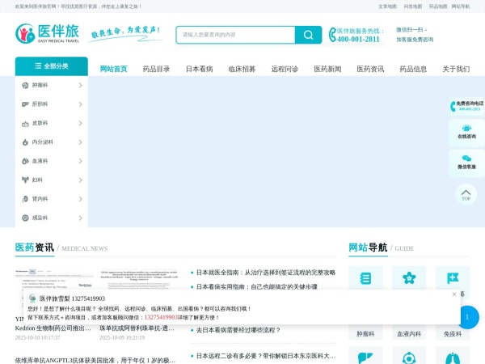Click inside the search input box
Screen dimensions: 485x364
pos(235,35)
